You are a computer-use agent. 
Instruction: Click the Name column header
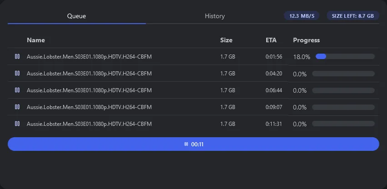(x=36, y=40)
